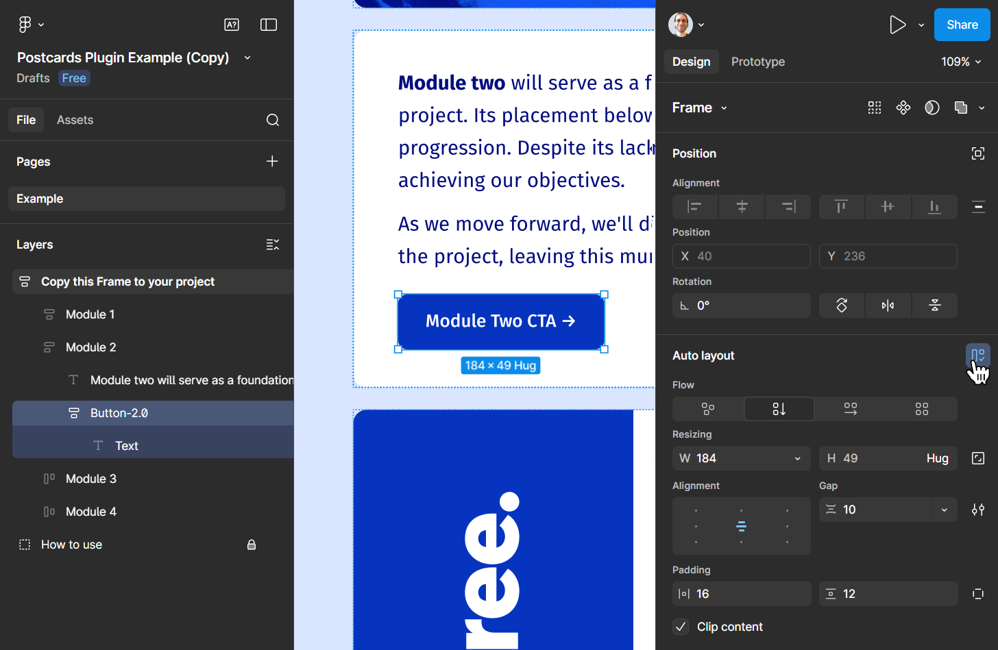Align top icon
The height and width of the screenshot is (650, 998).
point(841,206)
